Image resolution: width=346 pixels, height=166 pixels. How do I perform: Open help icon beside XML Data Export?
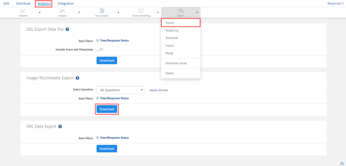[x=60, y=127]
